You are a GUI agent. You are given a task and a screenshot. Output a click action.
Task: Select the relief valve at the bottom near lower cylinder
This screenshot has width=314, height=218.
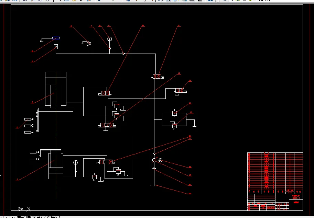[x=94, y=177]
